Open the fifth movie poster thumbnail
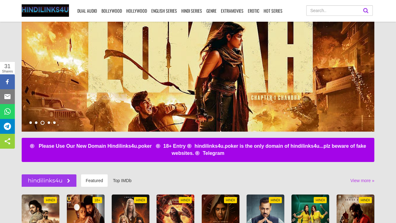Image resolution: width=396 pixels, height=223 pixels. (x=221, y=209)
